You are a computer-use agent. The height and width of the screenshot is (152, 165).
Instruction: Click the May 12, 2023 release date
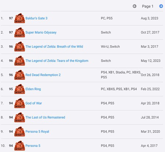[151, 61]
